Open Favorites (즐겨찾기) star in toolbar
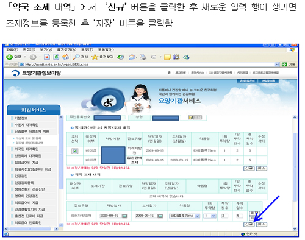The image size is (305, 240). click(x=102, y=57)
